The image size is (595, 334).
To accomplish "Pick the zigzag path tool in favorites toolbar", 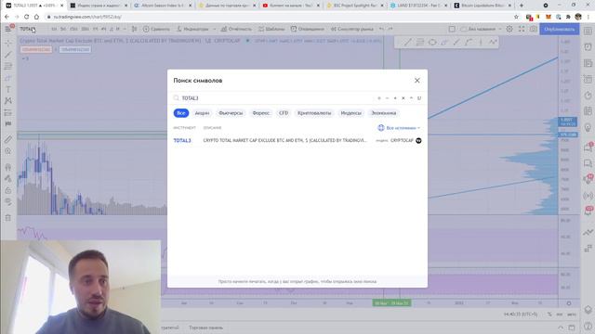I will pos(493,43).
